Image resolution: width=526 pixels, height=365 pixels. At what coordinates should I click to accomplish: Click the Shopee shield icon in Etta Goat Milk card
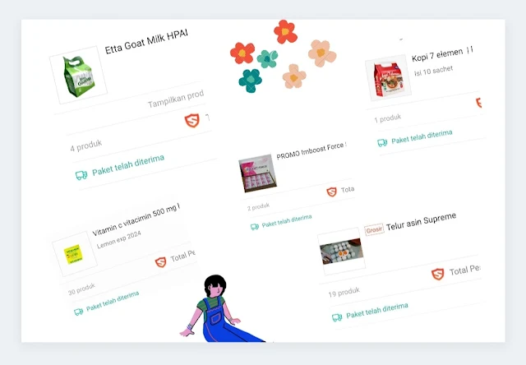pyautogui.click(x=192, y=121)
